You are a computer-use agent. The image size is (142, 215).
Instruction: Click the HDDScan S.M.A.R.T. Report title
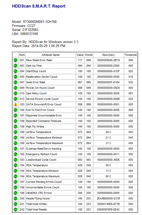click(x=39, y=6)
